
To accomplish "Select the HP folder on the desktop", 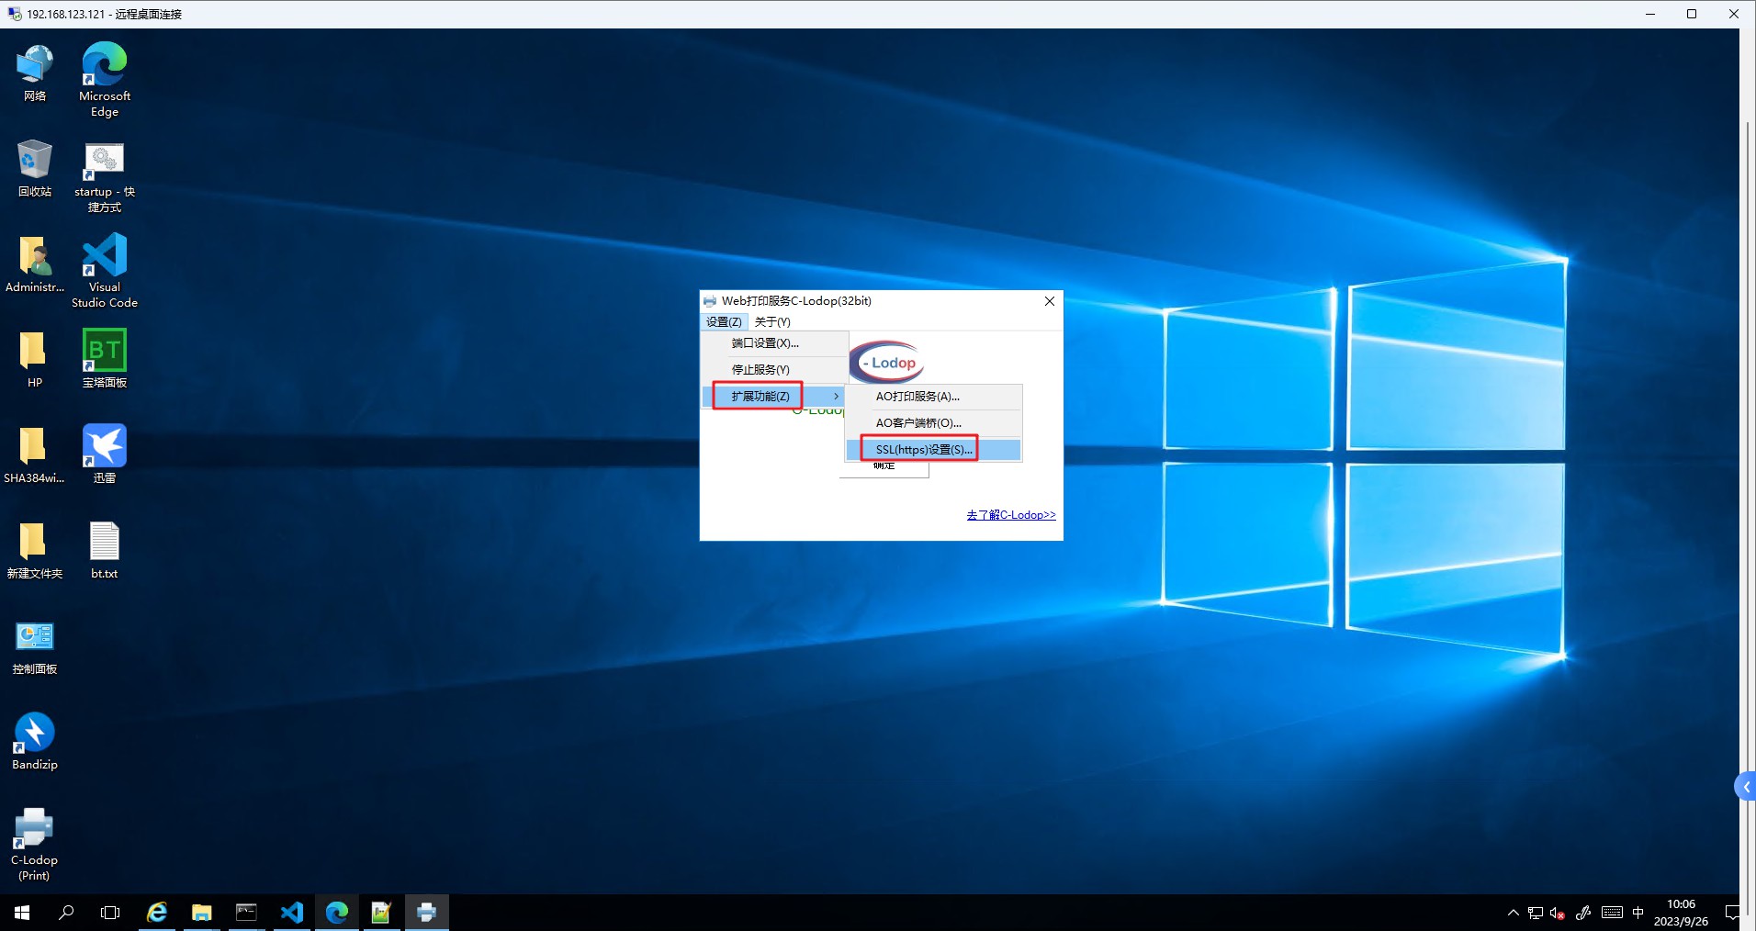I will (x=35, y=359).
